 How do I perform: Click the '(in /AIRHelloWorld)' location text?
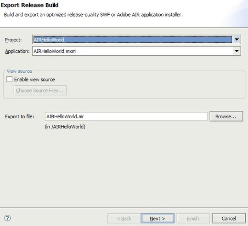[65, 127]
